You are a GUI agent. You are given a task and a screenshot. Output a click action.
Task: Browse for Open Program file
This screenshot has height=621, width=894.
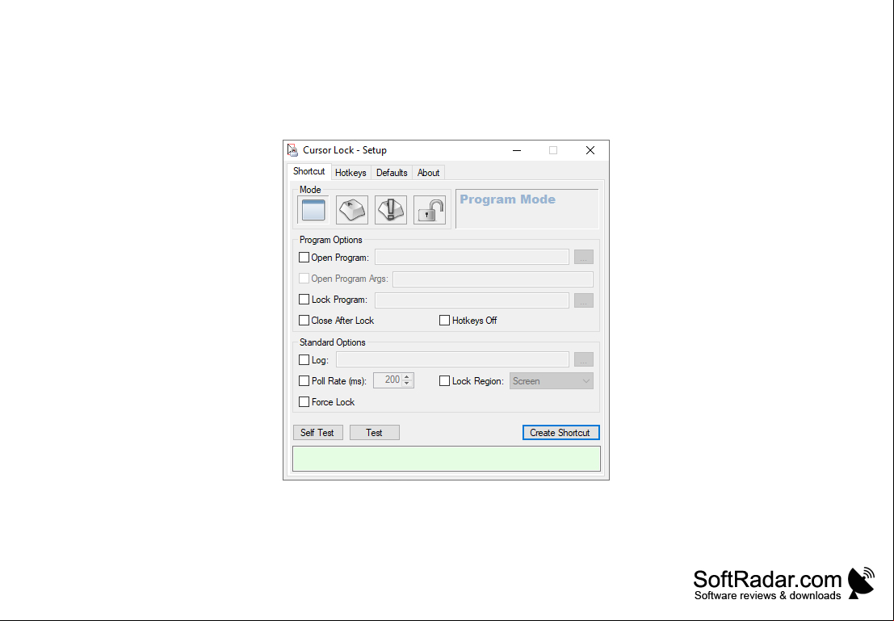(583, 257)
